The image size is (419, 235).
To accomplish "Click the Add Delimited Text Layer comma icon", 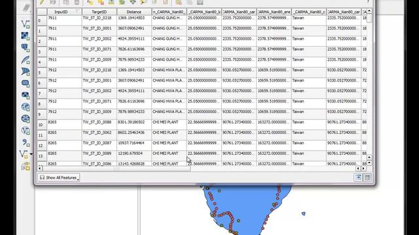I will coord(26,142).
